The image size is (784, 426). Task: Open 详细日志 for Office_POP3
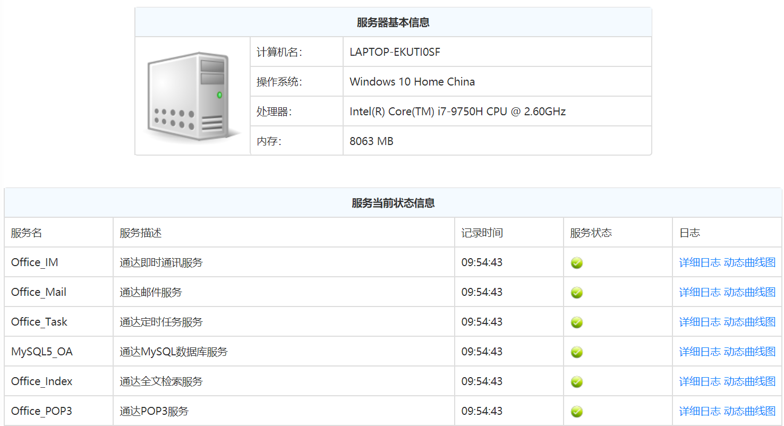tap(700, 411)
